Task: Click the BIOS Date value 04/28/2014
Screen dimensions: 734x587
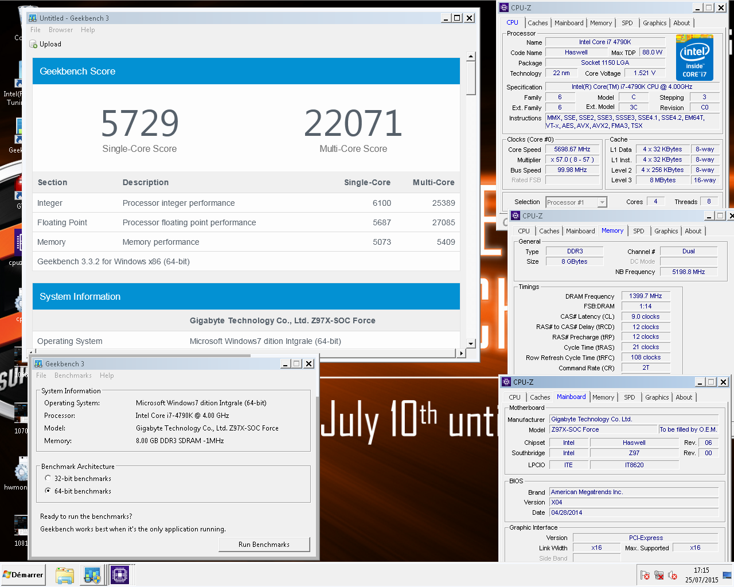Action: (x=634, y=512)
